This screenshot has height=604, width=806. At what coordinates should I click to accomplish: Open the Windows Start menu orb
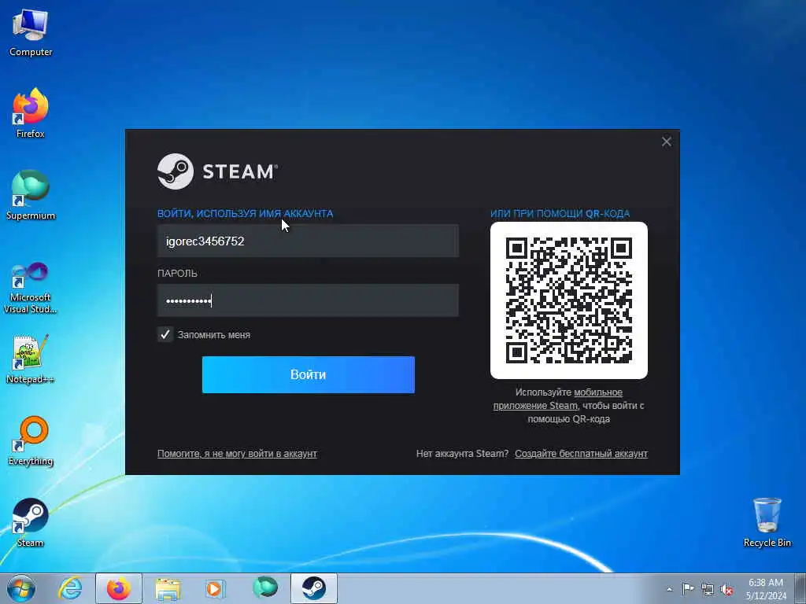21,588
